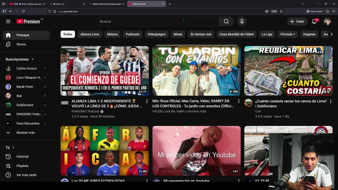
Task: Open ALIANZA LIMA 1-2 INDEPENDIENTE title
Action: [x=107, y=103]
